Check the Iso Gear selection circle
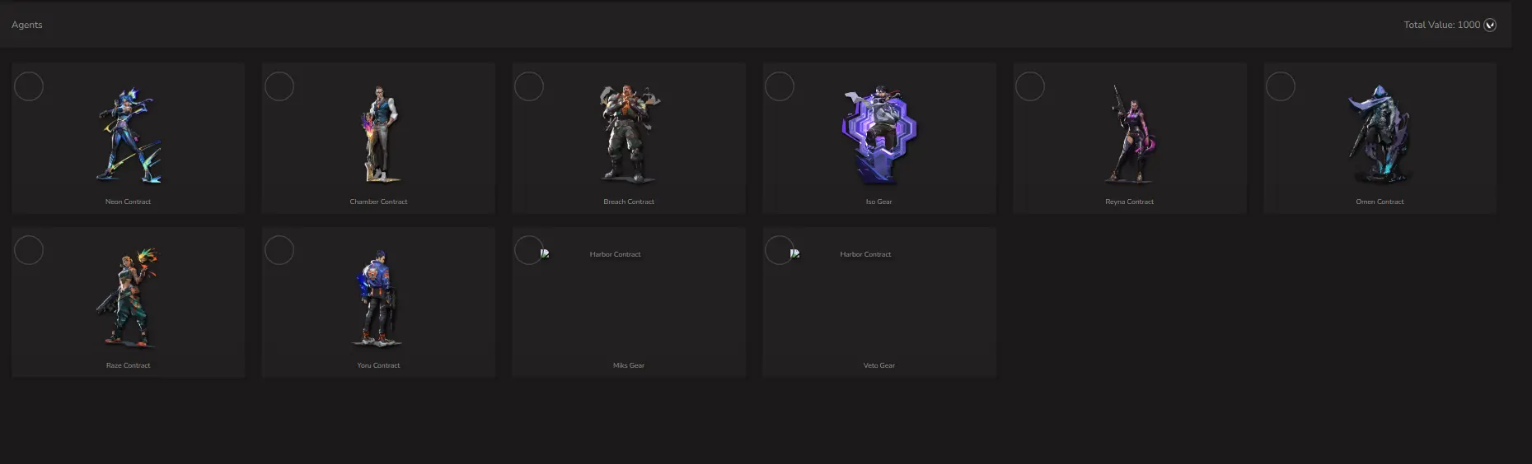Viewport: 1532px width, 464px height. (780, 86)
